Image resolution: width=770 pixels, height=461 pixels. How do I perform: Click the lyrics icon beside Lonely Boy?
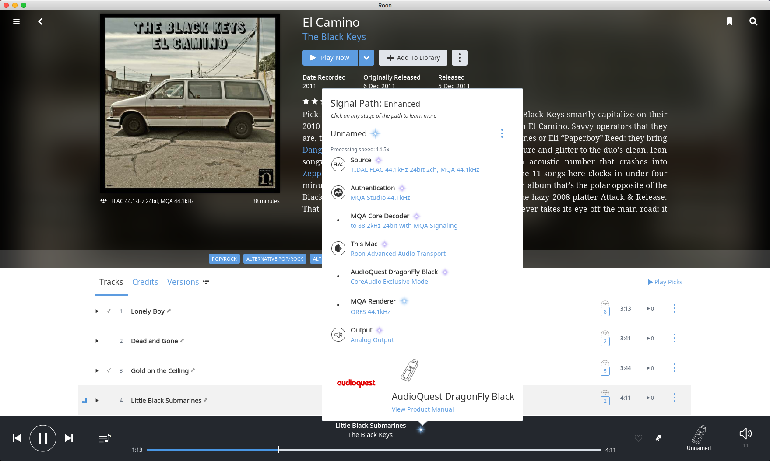coord(169,311)
